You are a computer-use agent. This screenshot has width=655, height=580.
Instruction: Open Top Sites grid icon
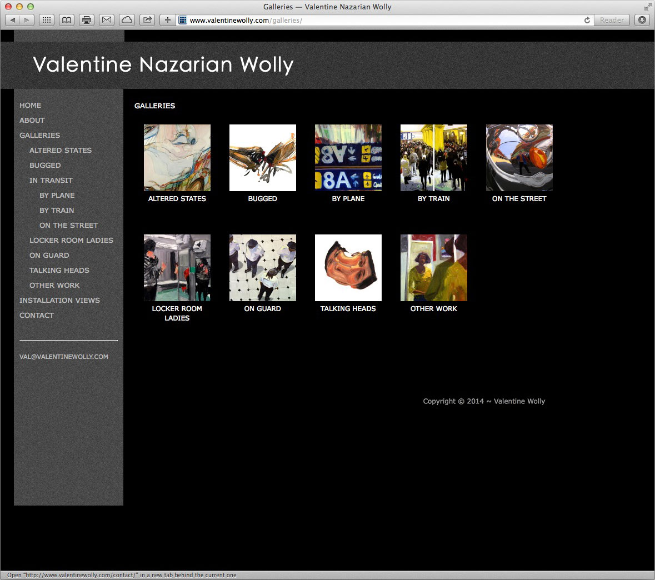(x=47, y=20)
